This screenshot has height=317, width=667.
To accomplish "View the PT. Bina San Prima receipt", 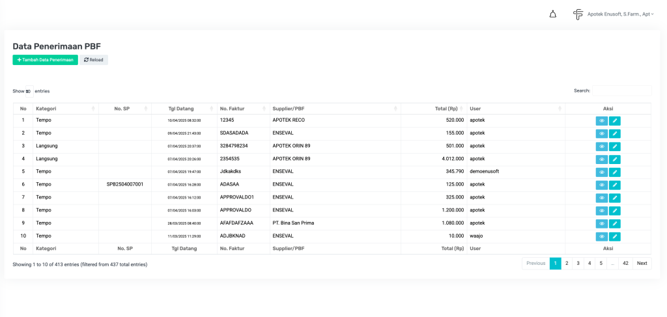I will click(x=602, y=223).
